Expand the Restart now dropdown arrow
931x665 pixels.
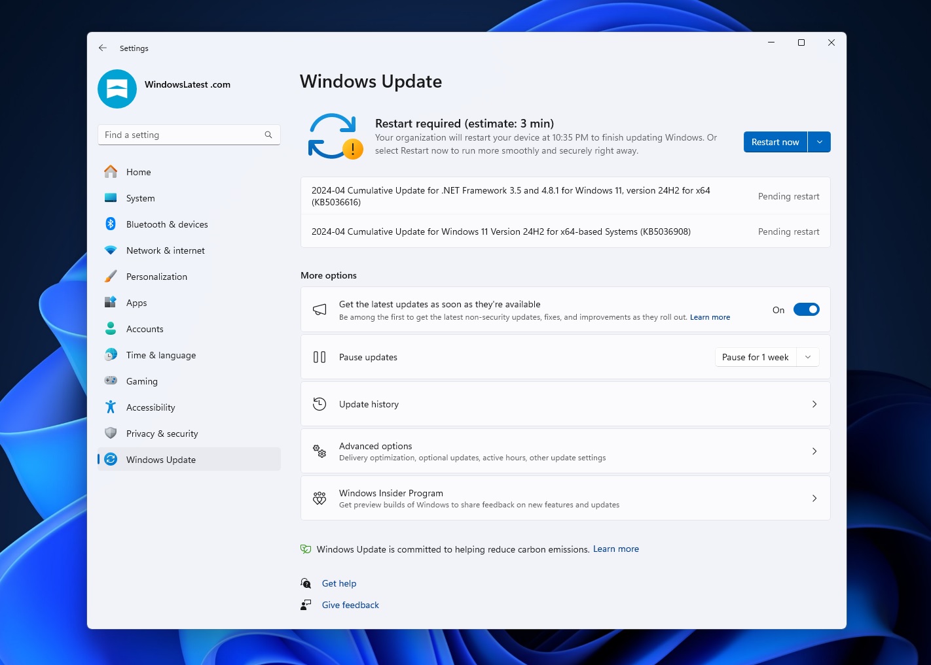pyautogui.click(x=819, y=141)
